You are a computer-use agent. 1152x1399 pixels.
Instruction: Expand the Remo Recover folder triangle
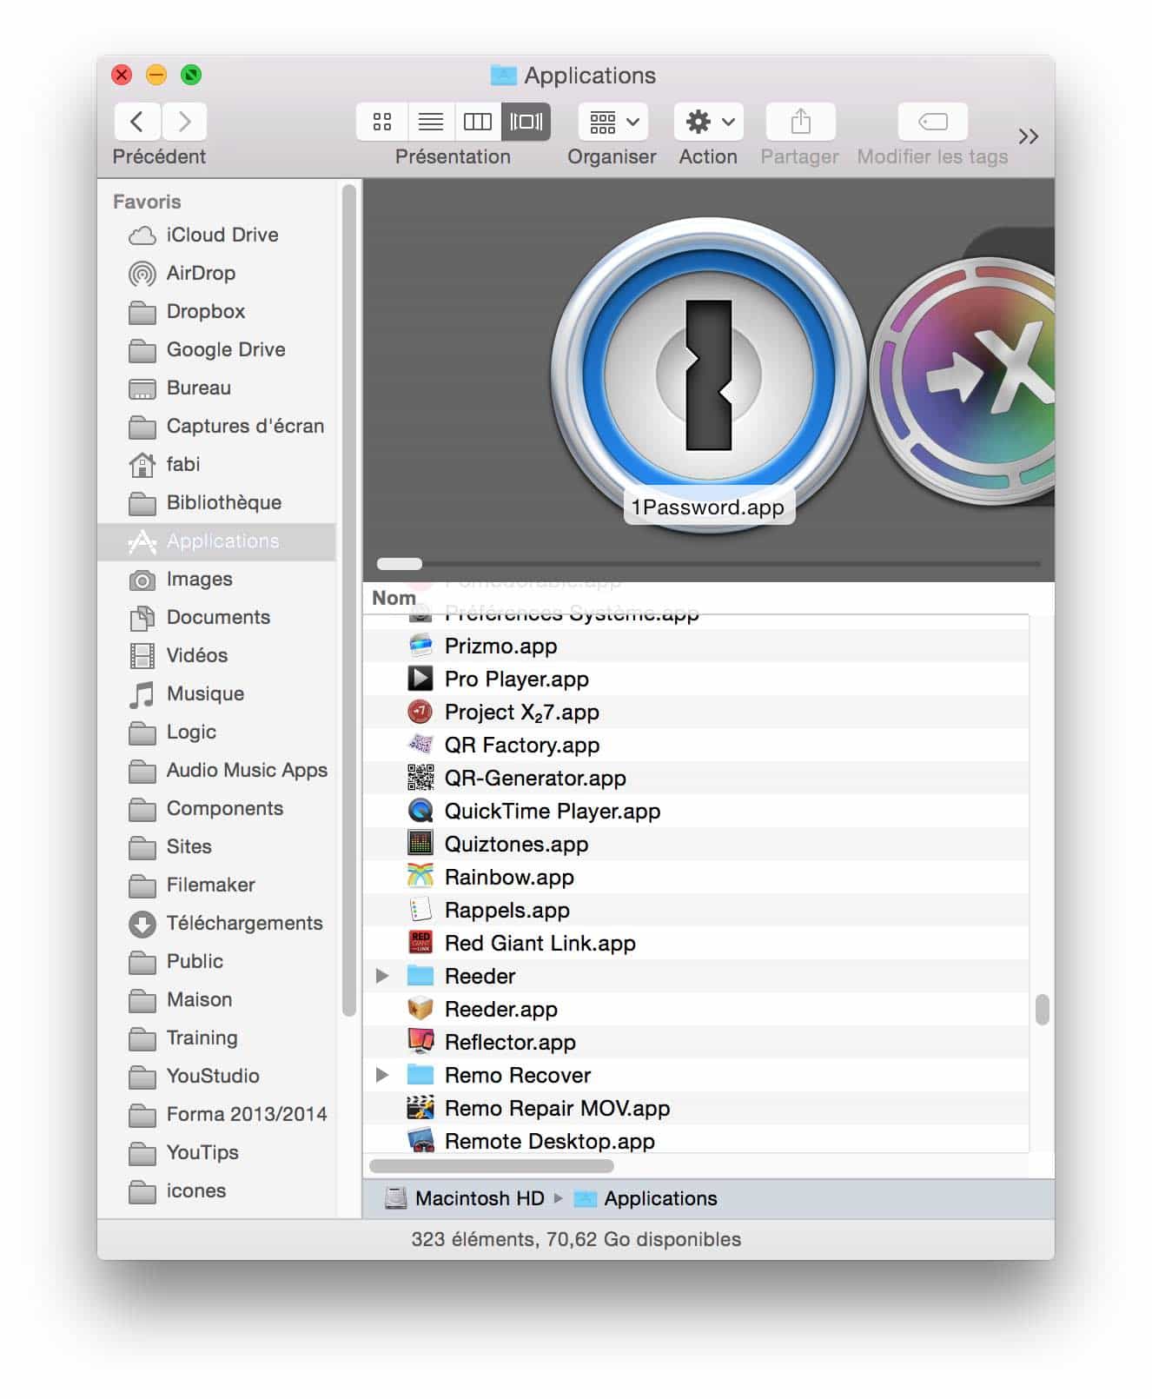(382, 1075)
